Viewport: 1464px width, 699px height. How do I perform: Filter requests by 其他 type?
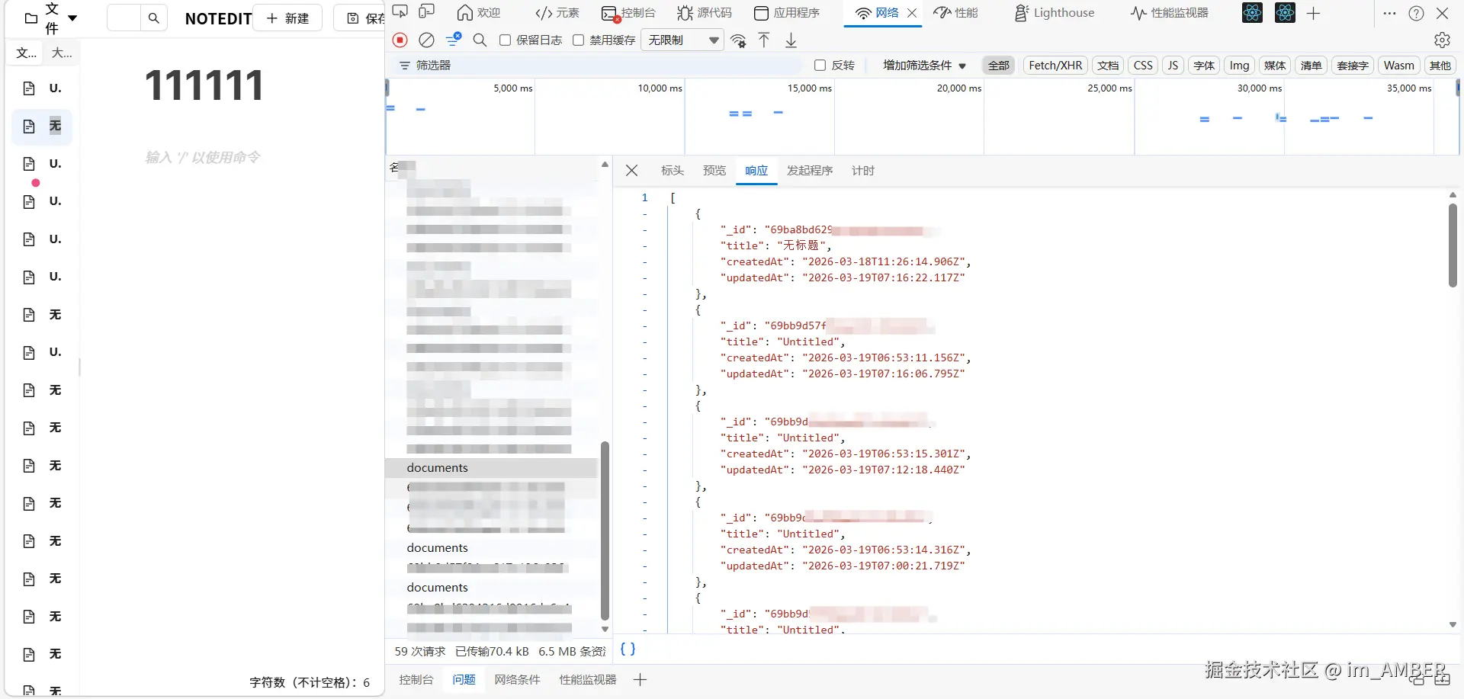(1440, 66)
